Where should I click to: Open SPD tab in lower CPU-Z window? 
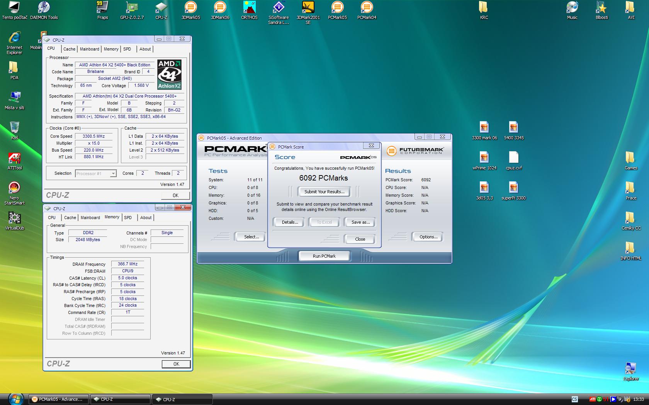pyautogui.click(x=128, y=218)
